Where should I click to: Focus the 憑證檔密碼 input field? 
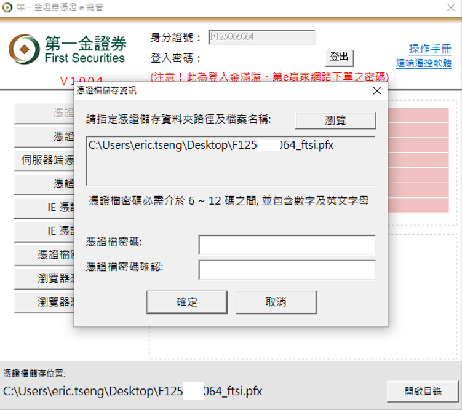tap(287, 245)
